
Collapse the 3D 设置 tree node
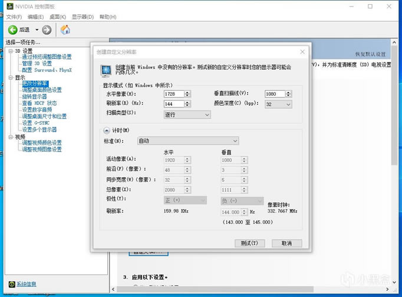click(x=11, y=51)
